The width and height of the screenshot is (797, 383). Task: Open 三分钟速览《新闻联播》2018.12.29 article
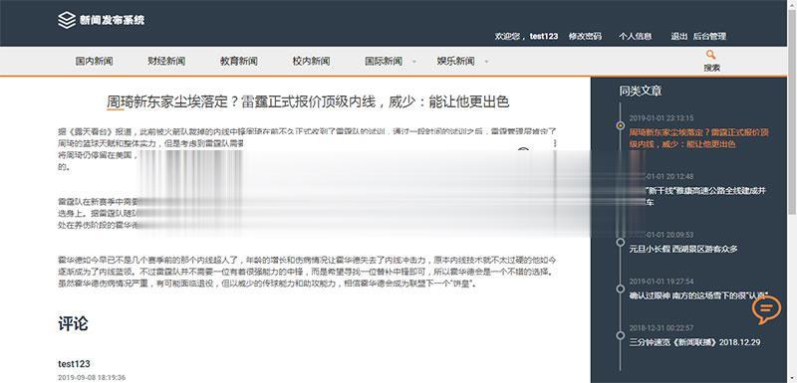[694, 342]
